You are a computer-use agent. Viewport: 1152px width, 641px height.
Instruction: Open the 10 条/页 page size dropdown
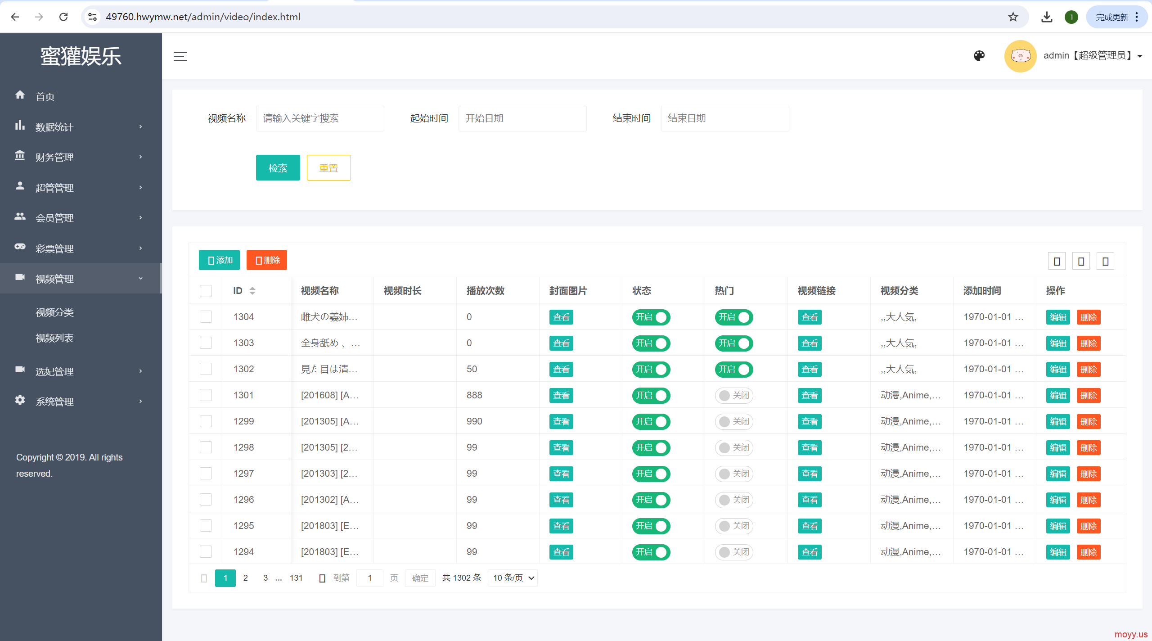click(513, 578)
